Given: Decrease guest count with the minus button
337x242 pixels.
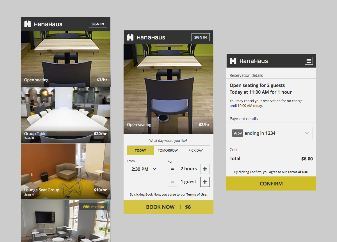Looking at the screenshot, I should click(x=172, y=182).
